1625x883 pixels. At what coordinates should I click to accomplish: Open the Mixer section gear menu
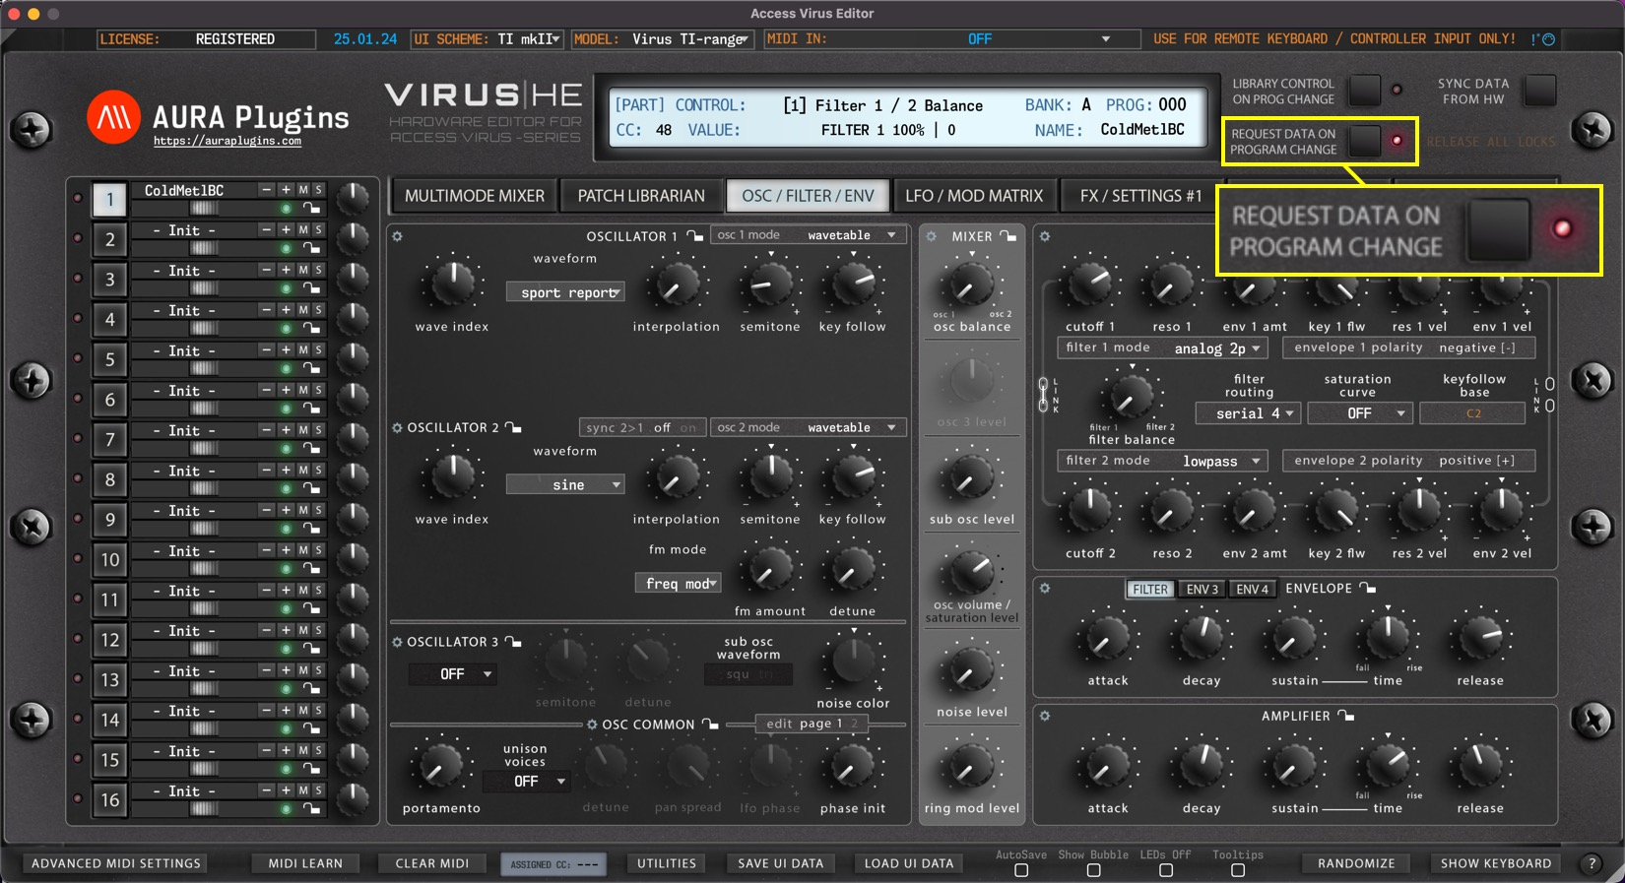coord(932,236)
